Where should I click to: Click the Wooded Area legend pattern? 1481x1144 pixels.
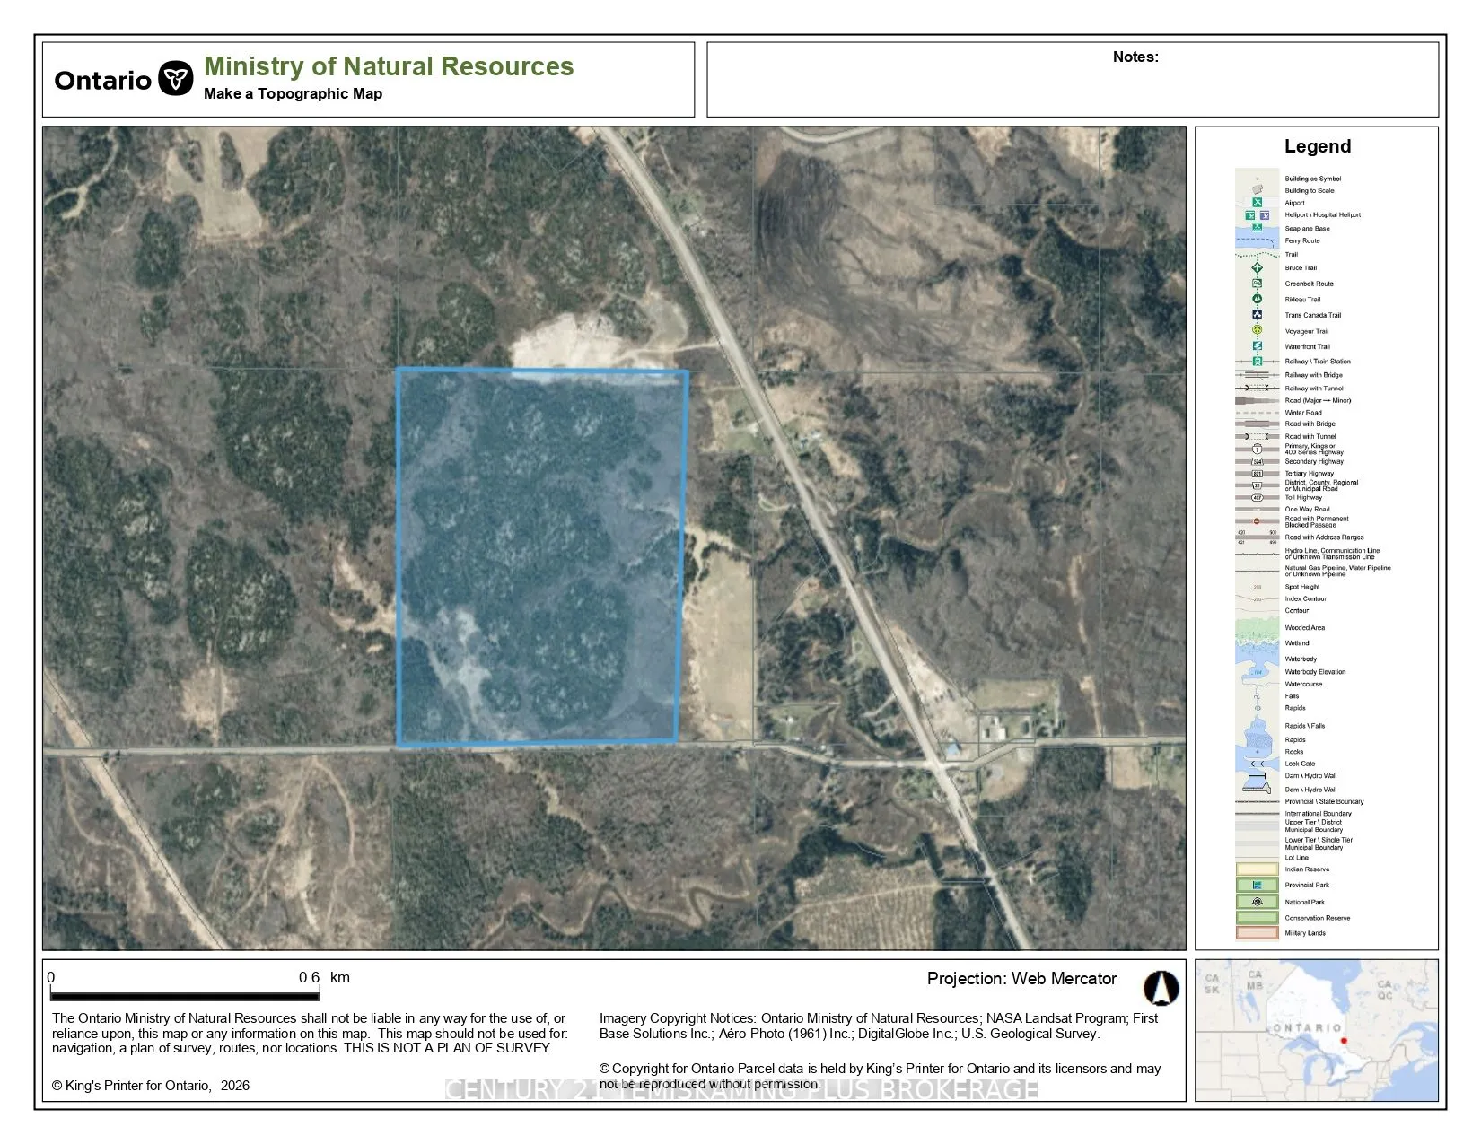click(1258, 627)
